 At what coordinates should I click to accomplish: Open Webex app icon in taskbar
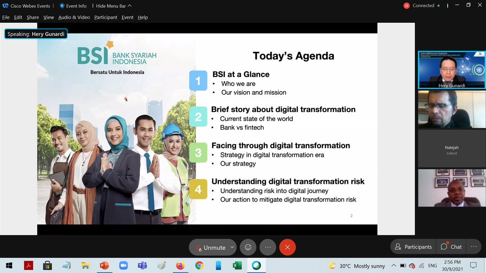[256, 266]
